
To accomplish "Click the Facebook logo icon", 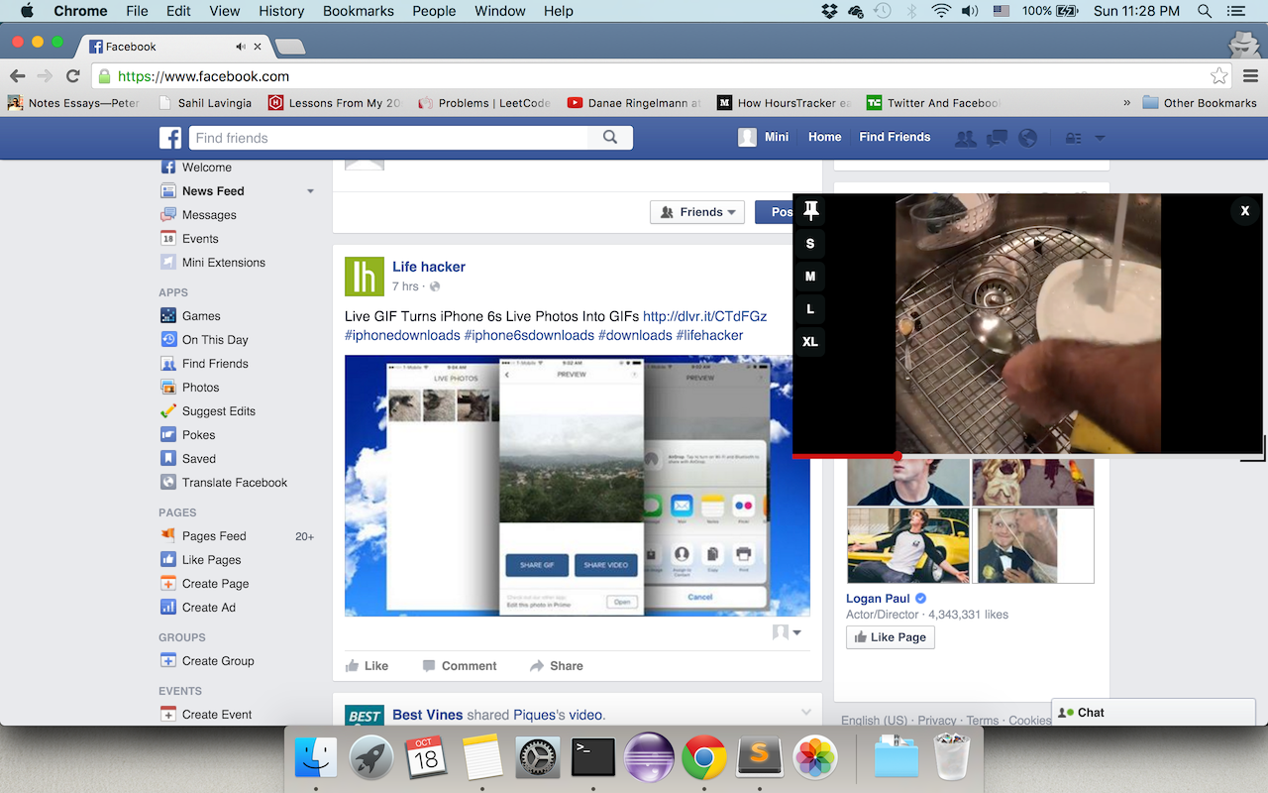I will [x=170, y=138].
